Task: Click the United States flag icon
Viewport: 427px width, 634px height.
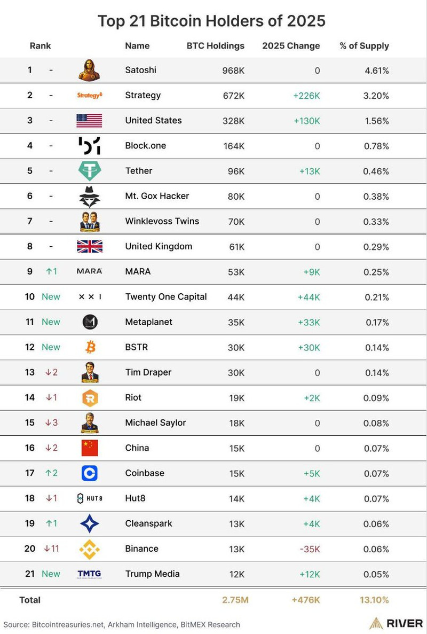Action: point(89,120)
